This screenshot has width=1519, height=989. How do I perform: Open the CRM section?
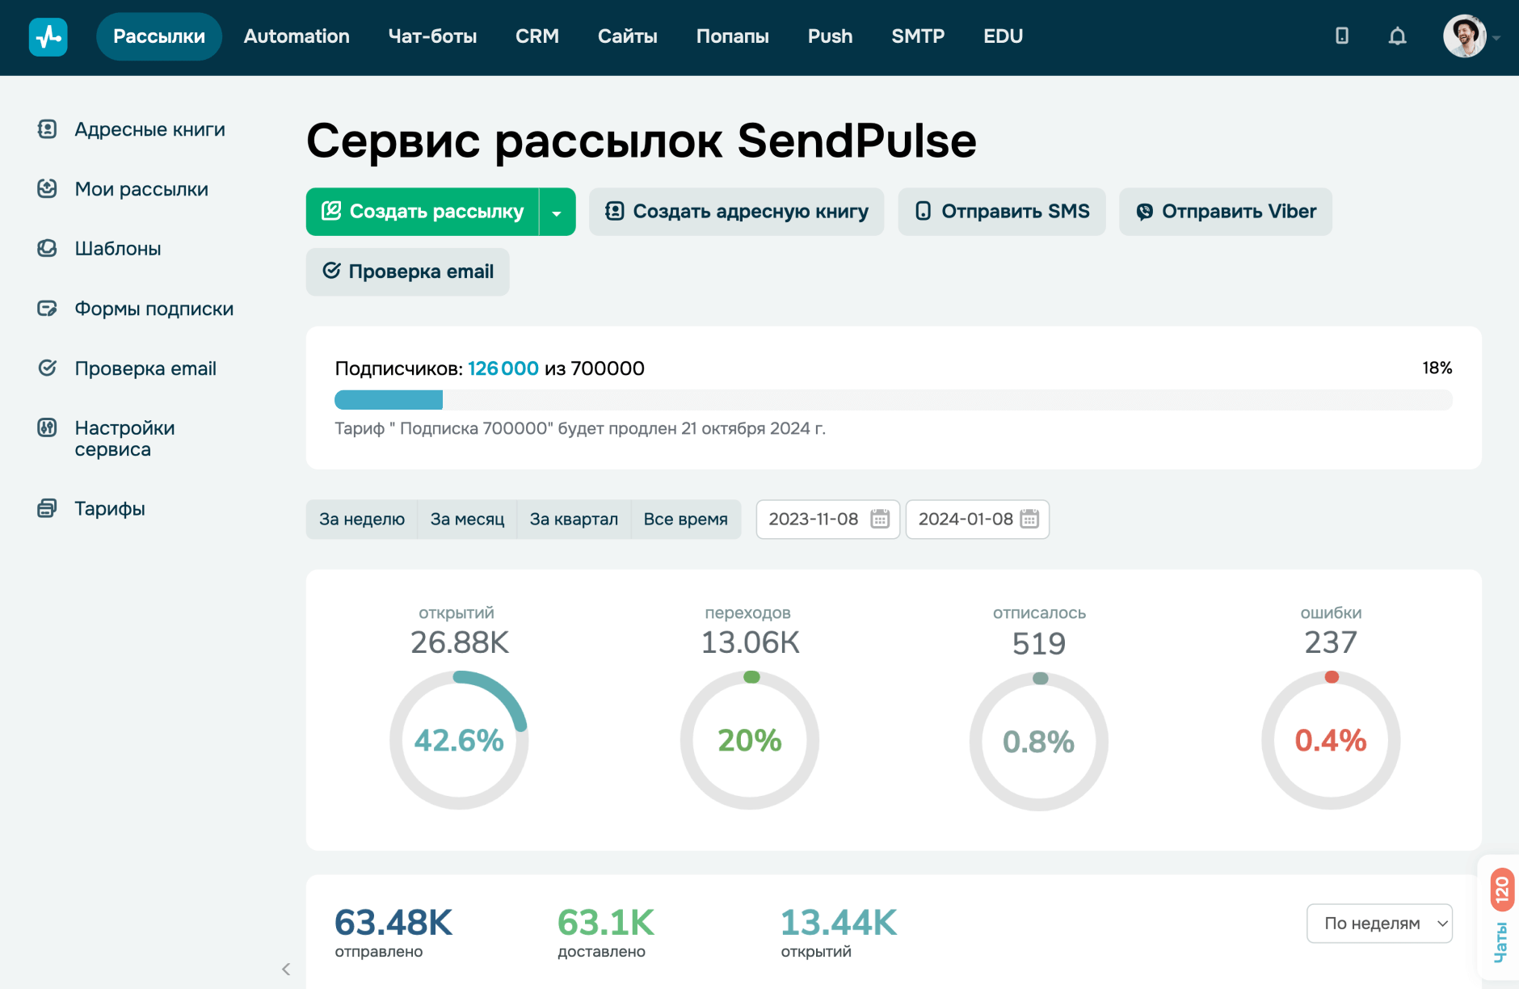click(537, 36)
